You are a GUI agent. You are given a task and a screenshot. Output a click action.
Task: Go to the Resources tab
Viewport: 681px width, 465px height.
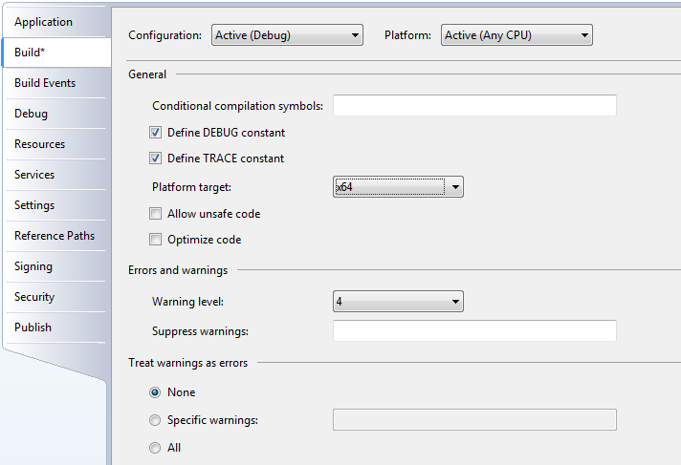pyautogui.click(x=55, y=144)
